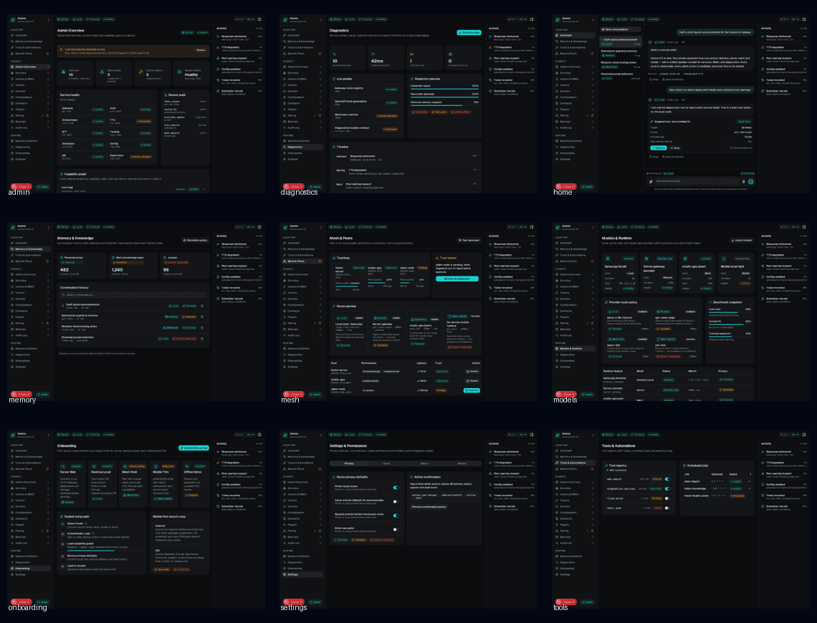Click Import model in the models panel
Screen dimensions: 817x623
[x=742, y=240]
